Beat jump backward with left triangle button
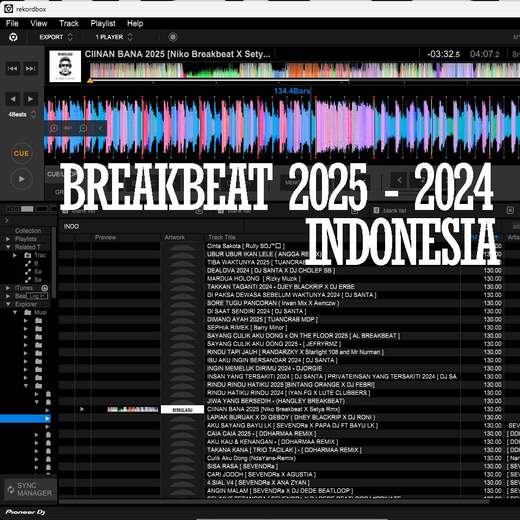Viewport: 520px width, 520px height. [x=13, y=99]
